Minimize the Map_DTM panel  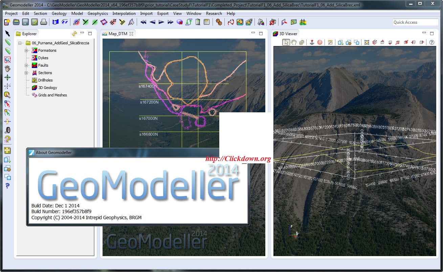(253, 33)
